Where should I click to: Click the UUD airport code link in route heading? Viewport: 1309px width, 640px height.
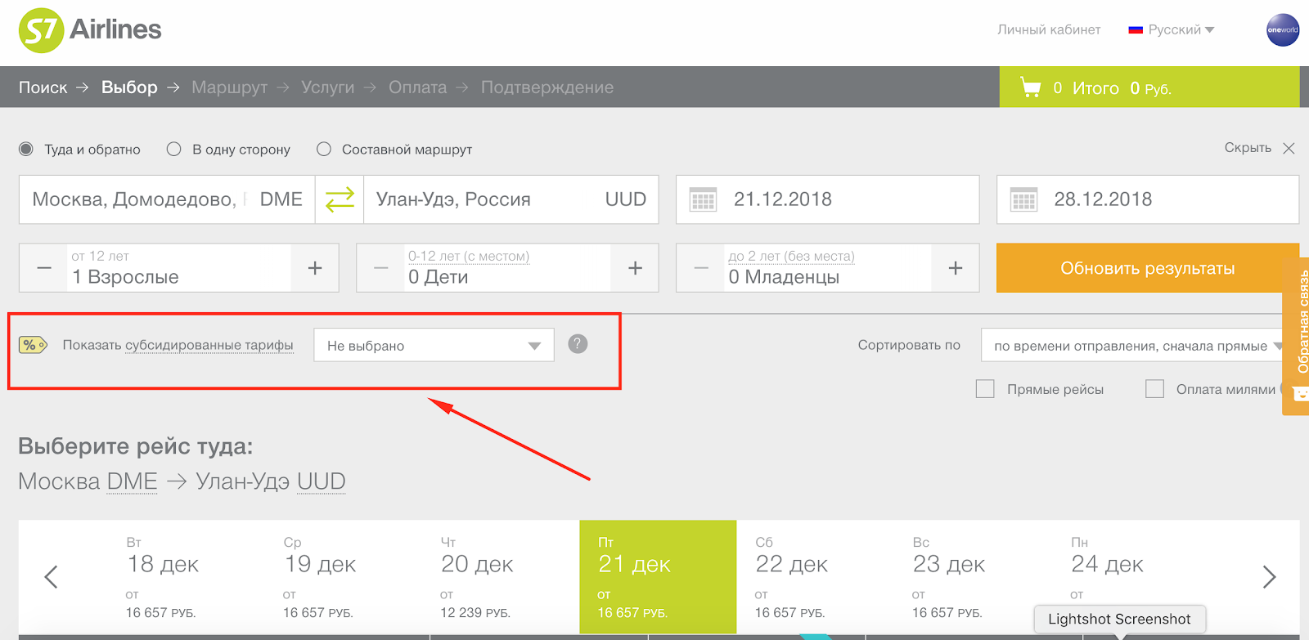point(322,481)
